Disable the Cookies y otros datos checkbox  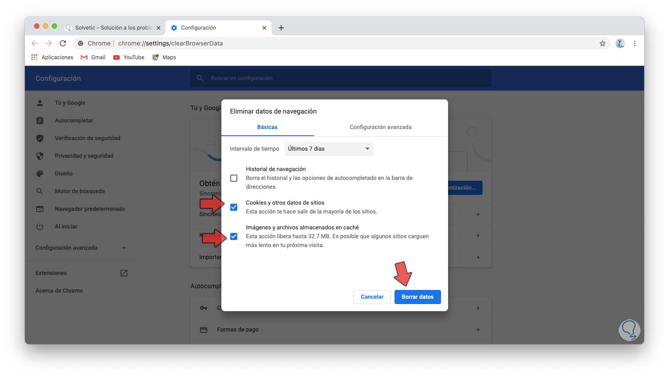pos(234,207)
